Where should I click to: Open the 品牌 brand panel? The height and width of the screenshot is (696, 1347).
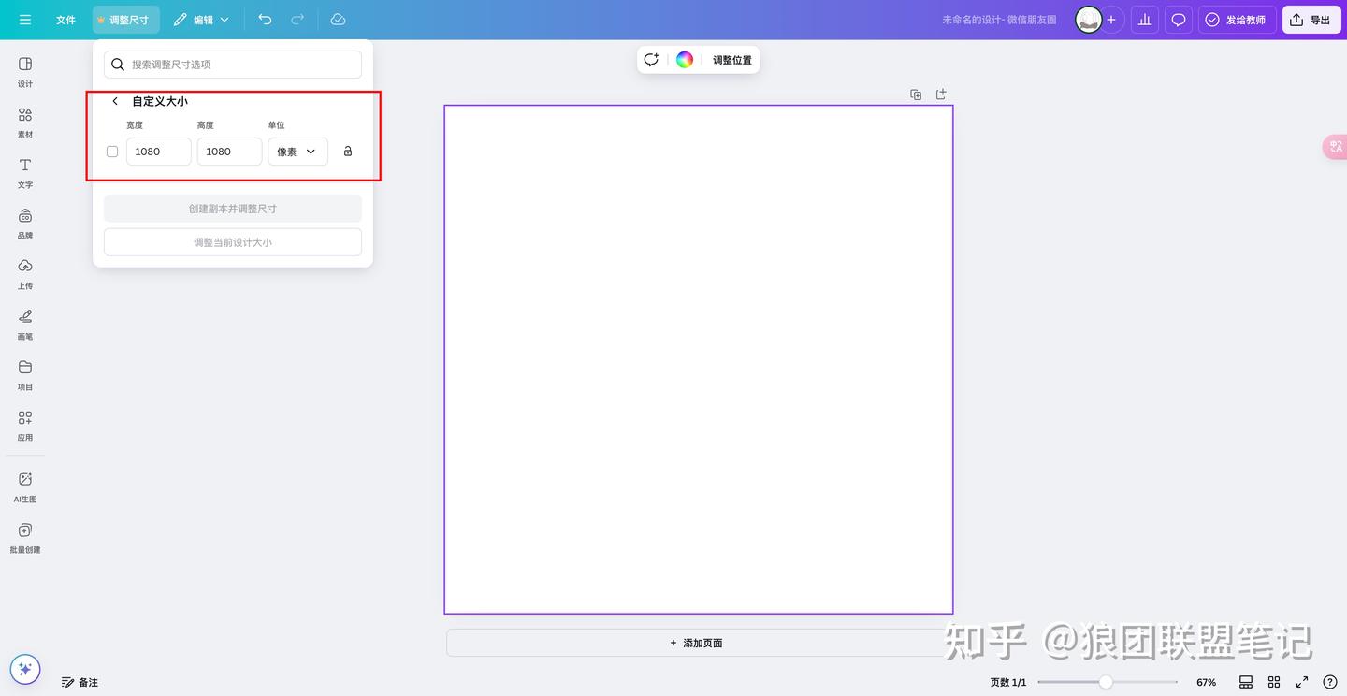click(25, 223)
